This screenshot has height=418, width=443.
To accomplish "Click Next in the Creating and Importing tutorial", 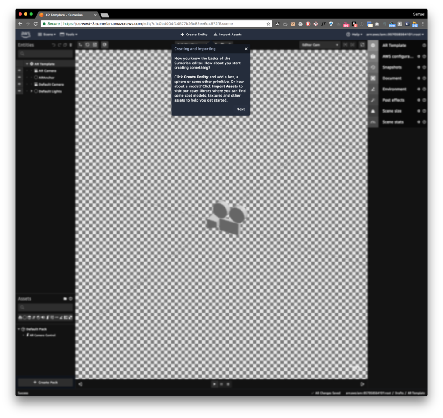I will [x=241, y=109].
